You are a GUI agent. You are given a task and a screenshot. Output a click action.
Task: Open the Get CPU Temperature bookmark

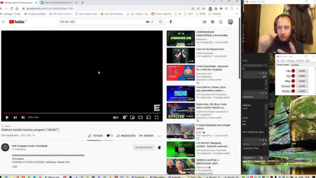112,14
